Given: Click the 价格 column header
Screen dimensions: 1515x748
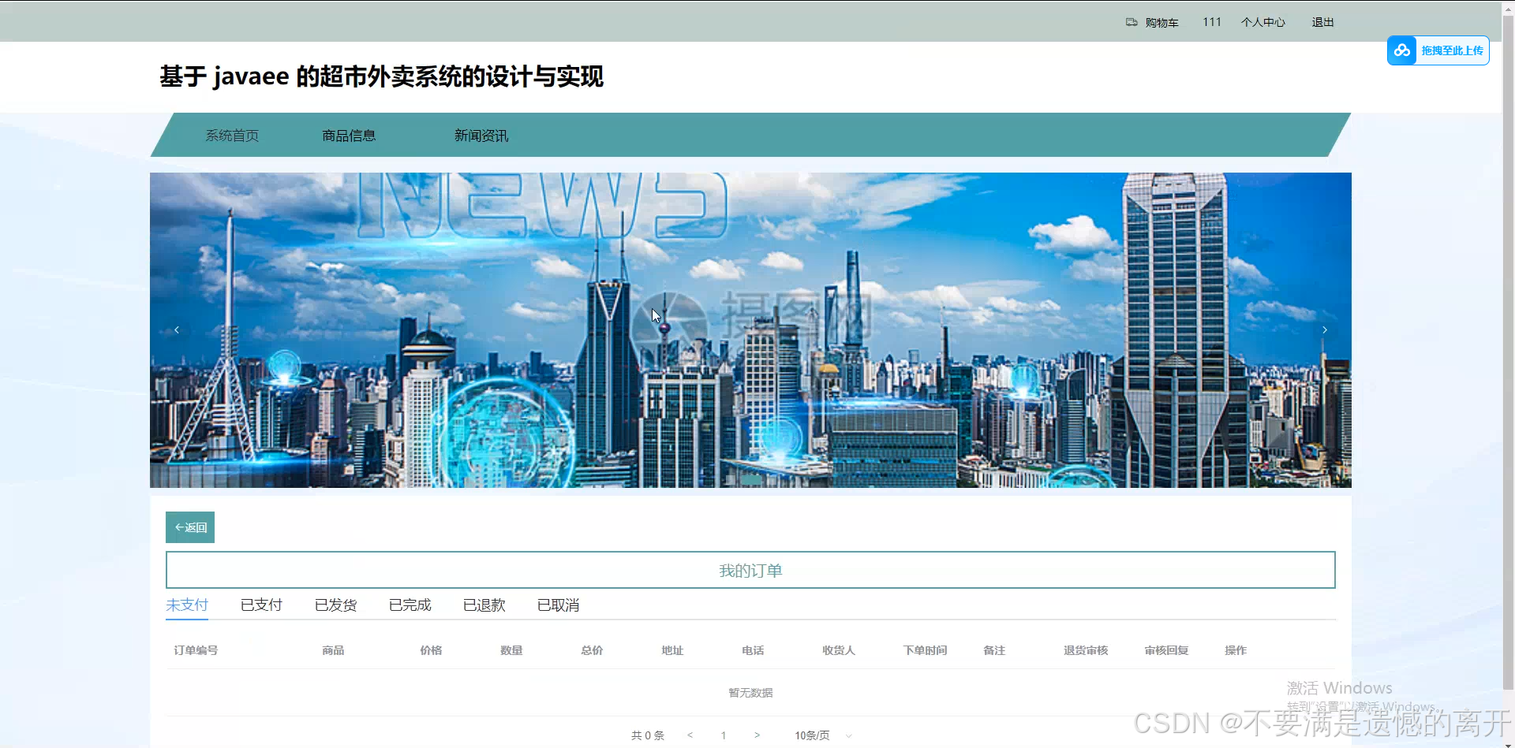Looking at the screenshot, I should [x=431, y=650].
